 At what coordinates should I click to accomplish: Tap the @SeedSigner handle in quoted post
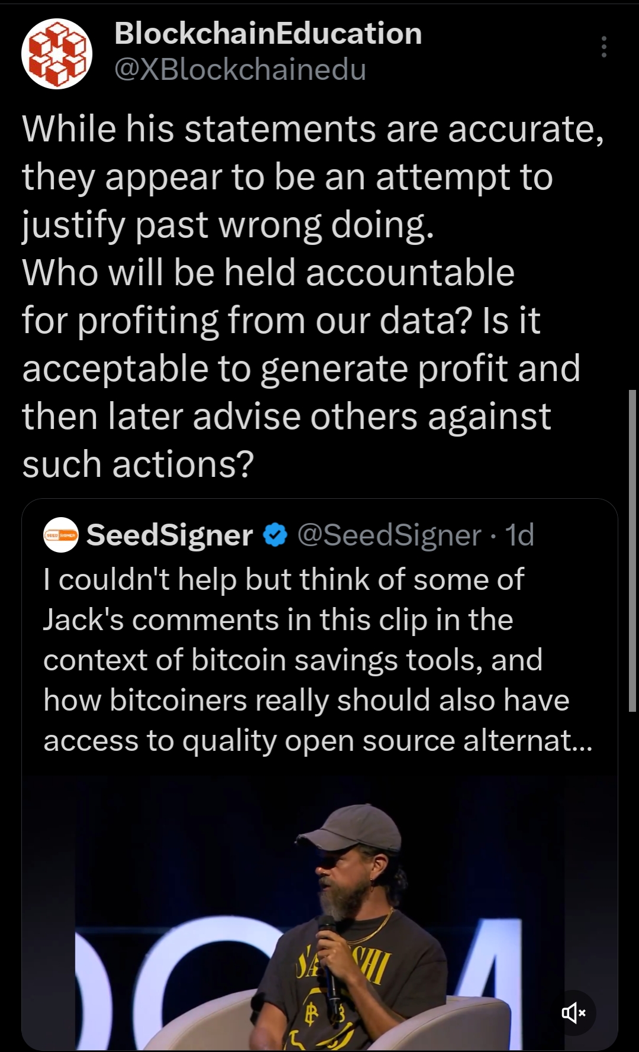coord(390,535)
